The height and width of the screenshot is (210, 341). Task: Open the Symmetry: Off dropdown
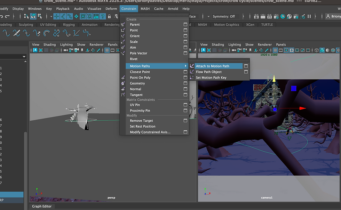[x=223, y=16]
